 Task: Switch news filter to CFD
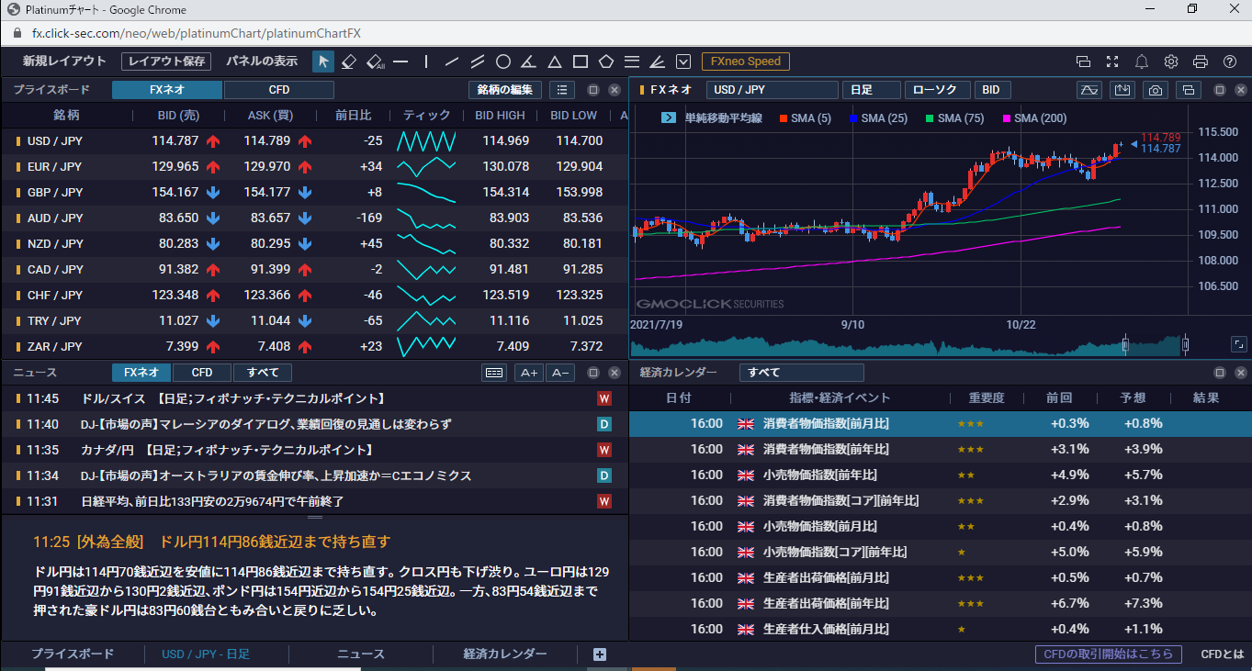(202, 373)
